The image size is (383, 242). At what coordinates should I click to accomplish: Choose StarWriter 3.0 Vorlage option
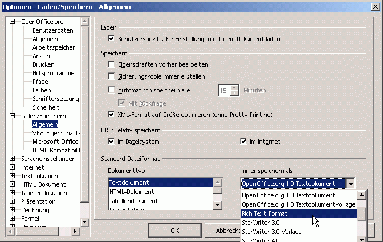[299, 232]
